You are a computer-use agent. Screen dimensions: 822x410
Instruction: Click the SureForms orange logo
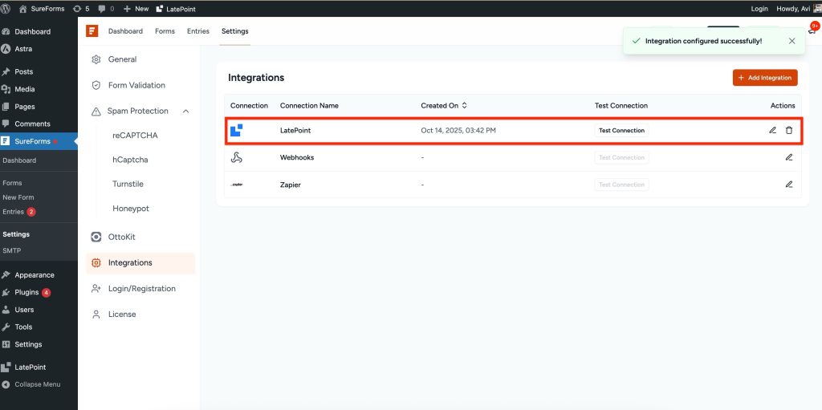[x=92, y=31]
